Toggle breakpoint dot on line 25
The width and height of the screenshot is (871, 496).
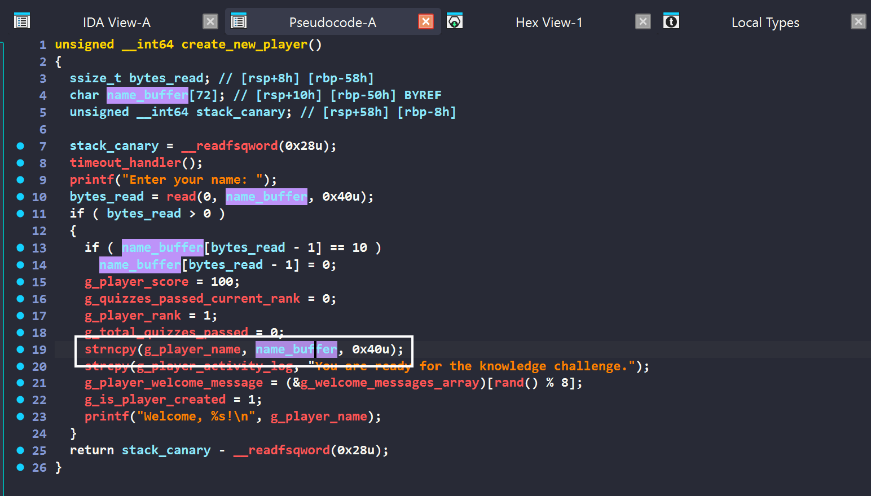point(20,450)
